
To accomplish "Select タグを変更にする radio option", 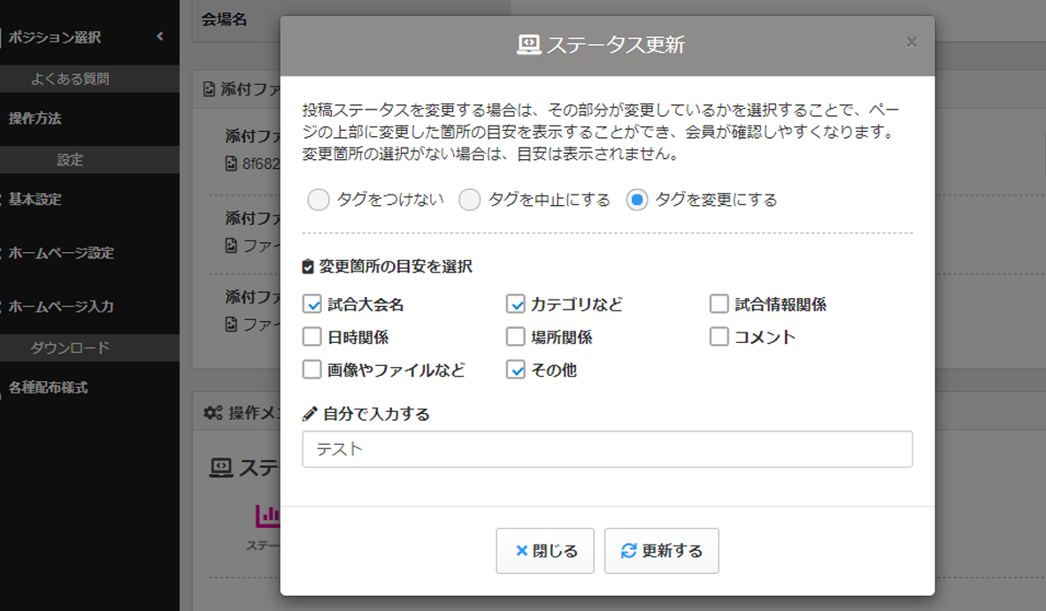I will [636, 200].
